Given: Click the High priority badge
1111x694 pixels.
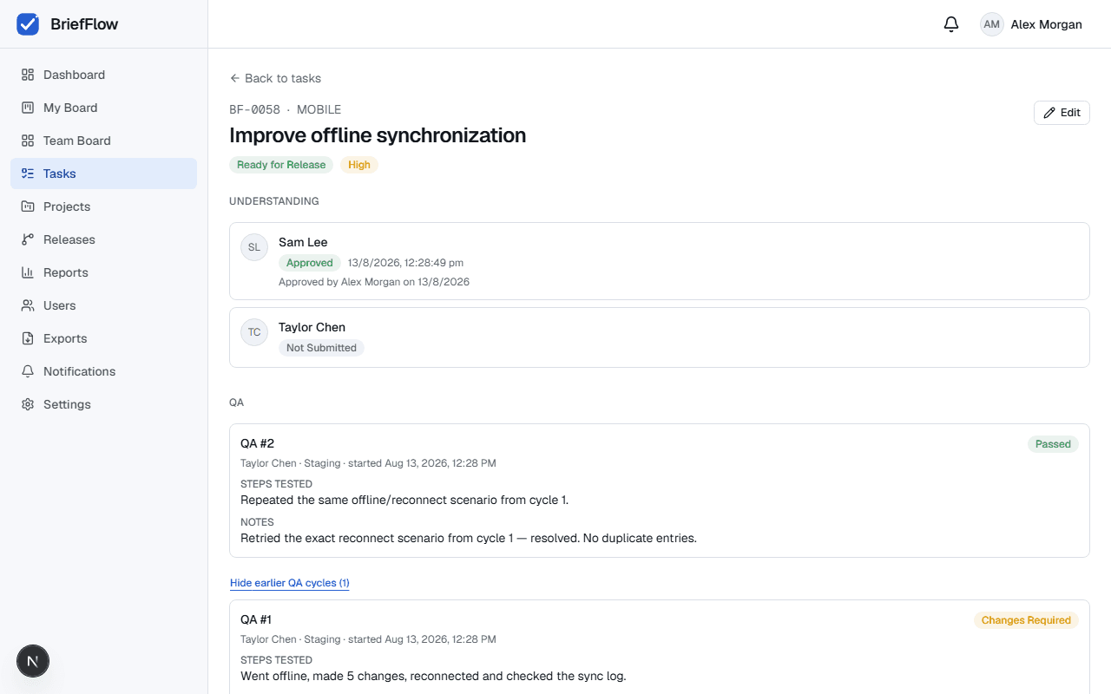Looking at the screenshot, I should (x=359, y=165).
